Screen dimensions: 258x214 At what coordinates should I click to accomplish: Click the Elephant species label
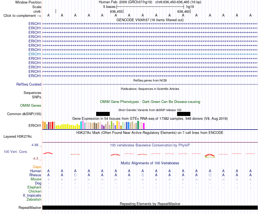point(34,187)
